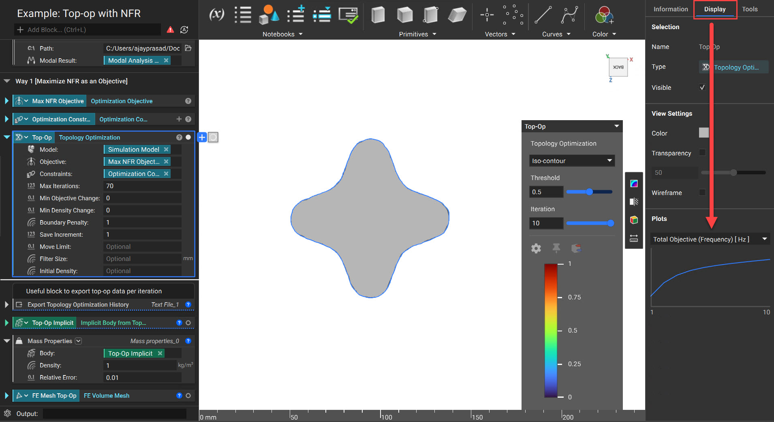Remove the Modal Analysis chip
This screenshot has height=422, width=774.
[x=166, y=60]
